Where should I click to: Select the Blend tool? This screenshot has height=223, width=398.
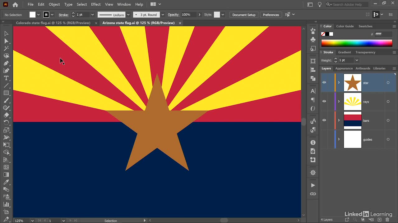(x=6, y=190)
